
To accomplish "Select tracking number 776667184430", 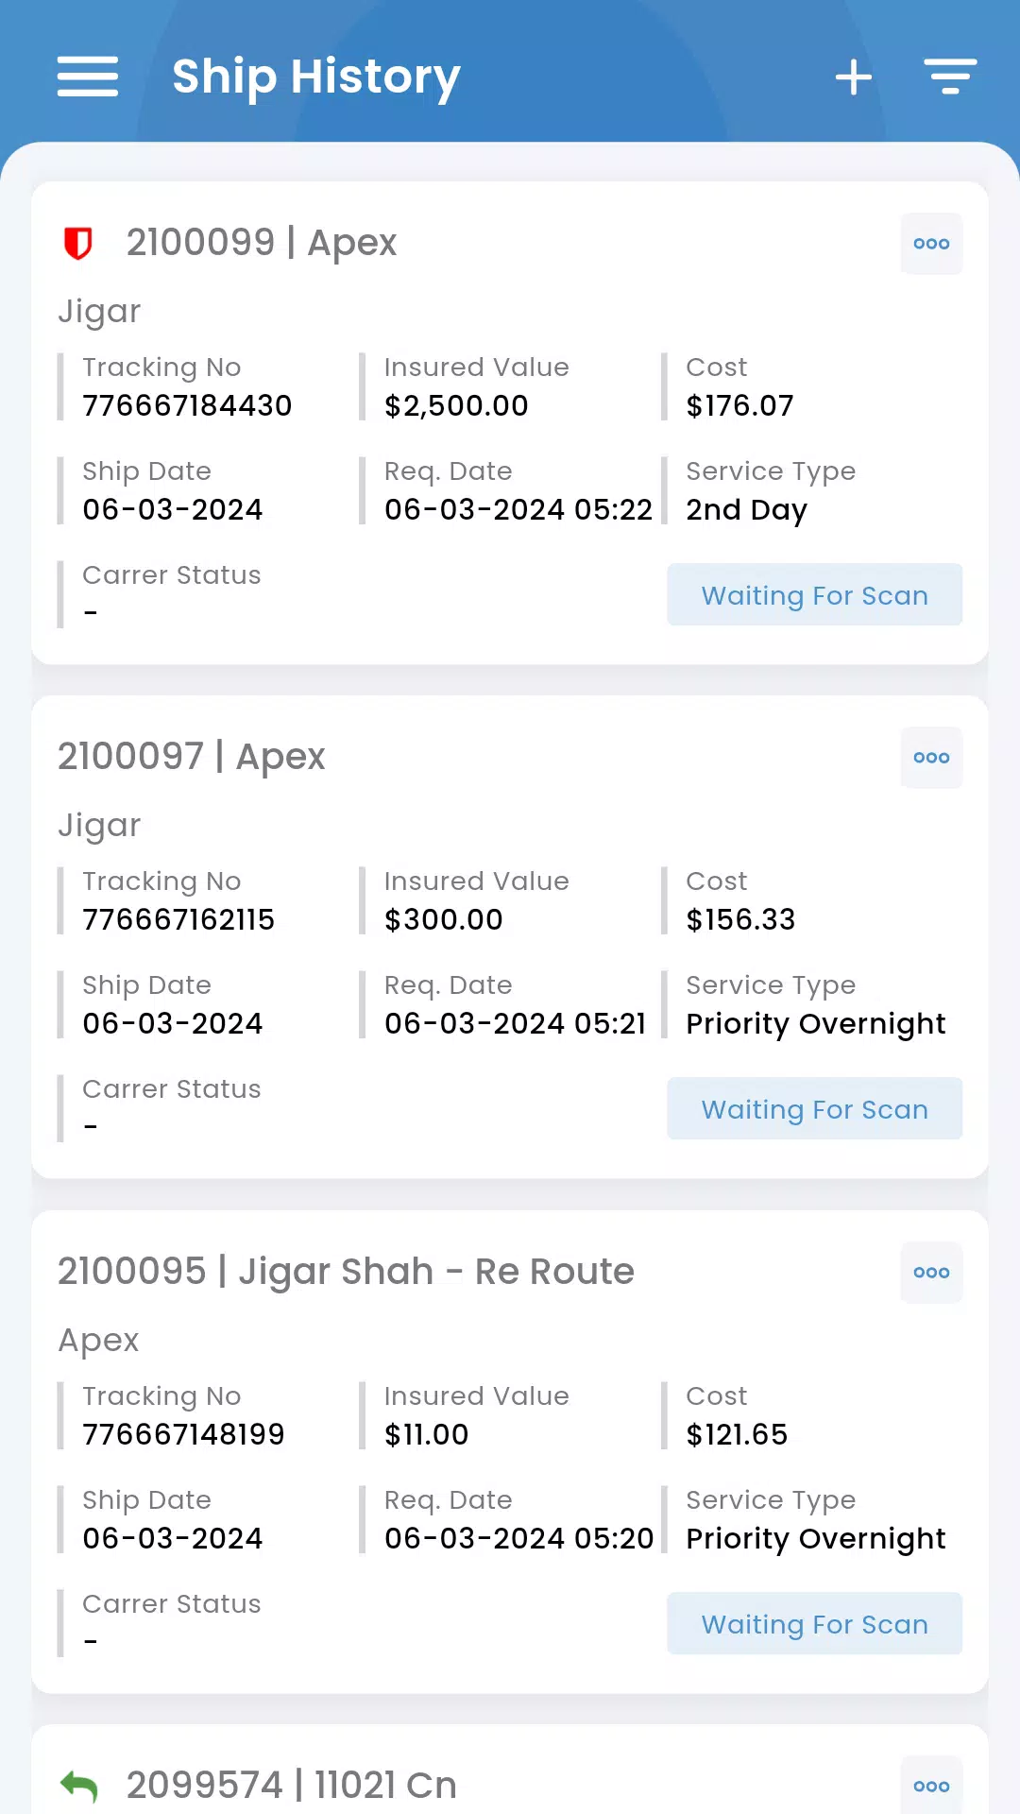I will 187,405.
